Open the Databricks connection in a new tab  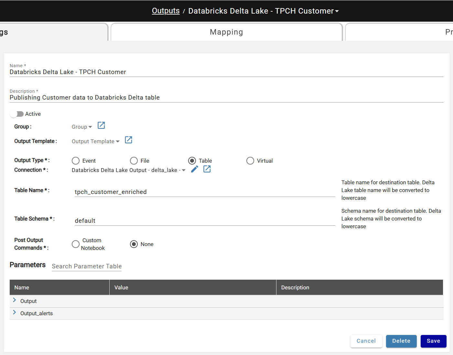pyautogui.click(x=207, y=169)
